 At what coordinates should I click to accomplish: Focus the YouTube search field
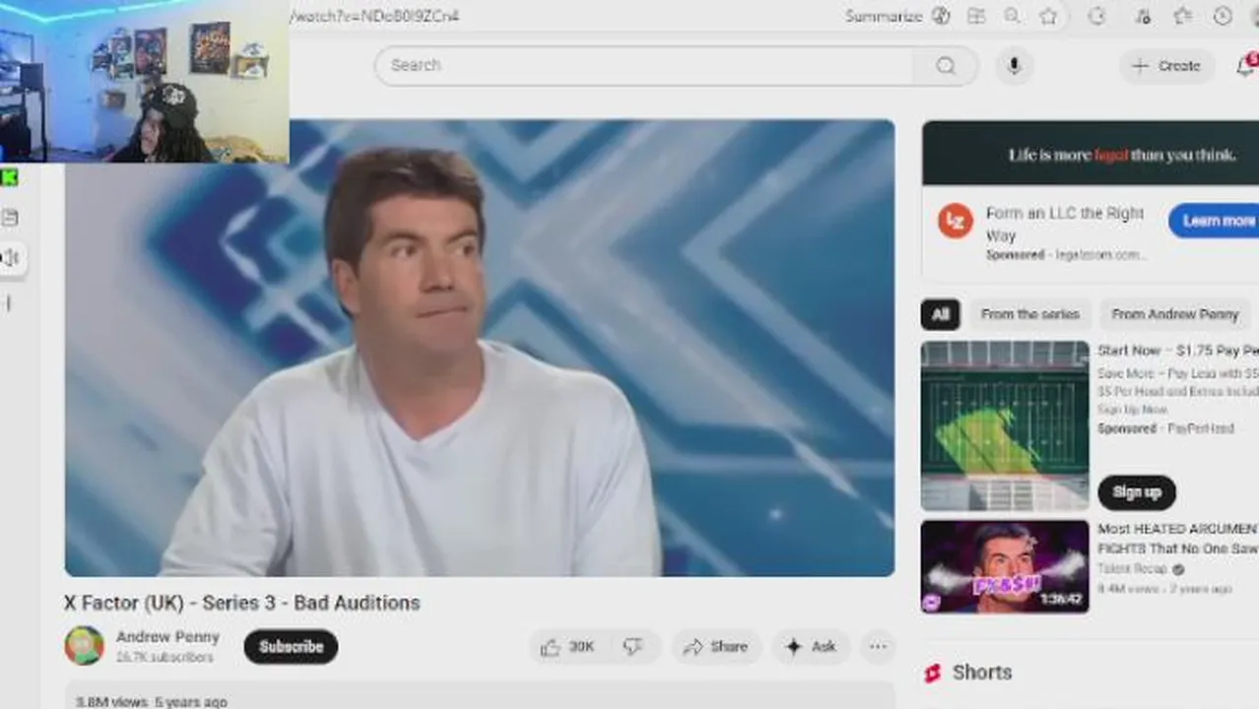tap(650, 66)
